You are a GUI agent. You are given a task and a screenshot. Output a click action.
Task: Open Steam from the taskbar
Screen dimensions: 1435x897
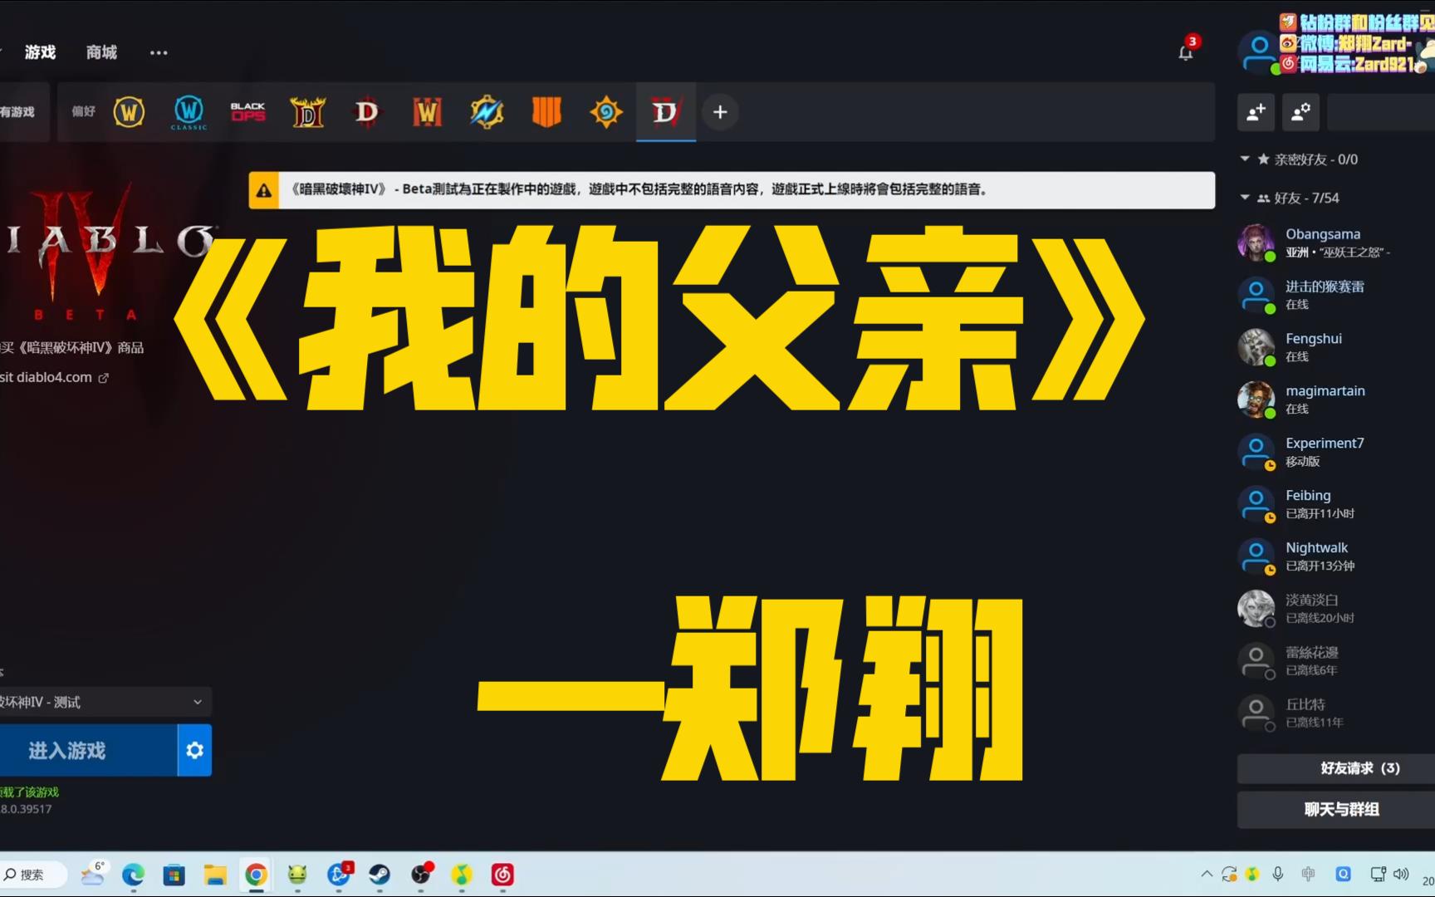click(380, 875)
